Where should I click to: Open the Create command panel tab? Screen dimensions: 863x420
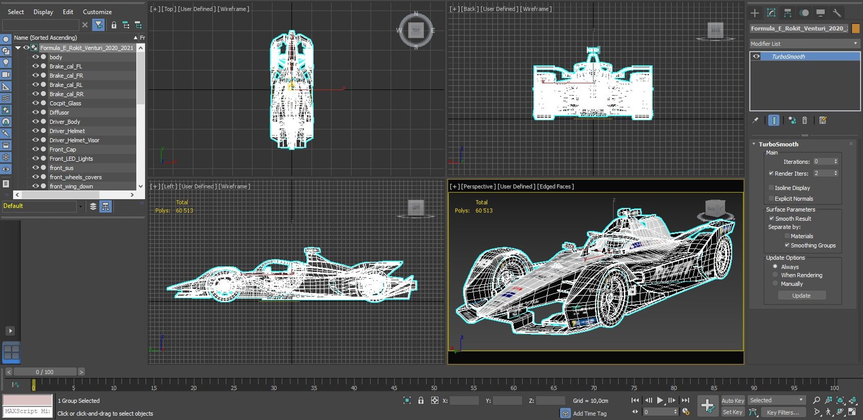click(755, 13)
